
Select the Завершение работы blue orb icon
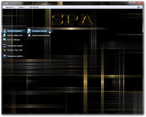click(x=5, y=56)
